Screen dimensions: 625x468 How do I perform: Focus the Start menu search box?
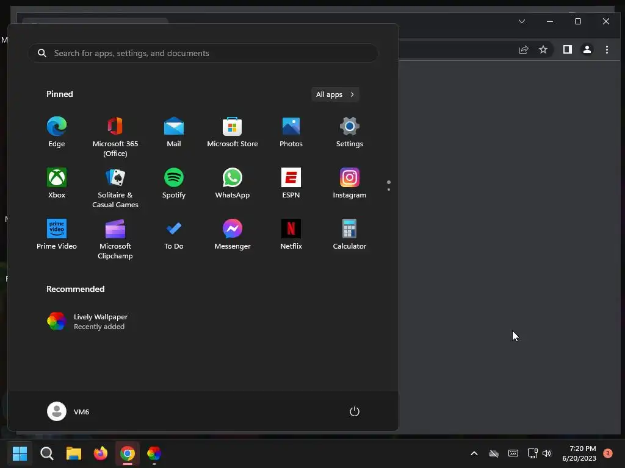pos(203,53)
